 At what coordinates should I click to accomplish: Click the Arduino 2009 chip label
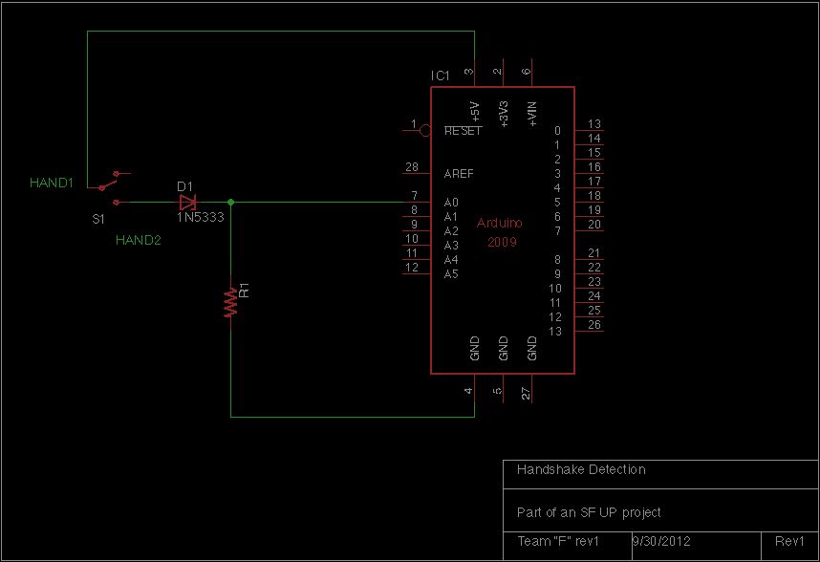(x=500, y=232)
